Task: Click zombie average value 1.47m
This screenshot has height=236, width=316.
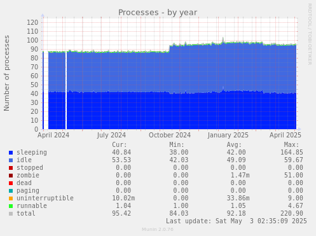Action: pyautogui.click(x=240, y=176)
